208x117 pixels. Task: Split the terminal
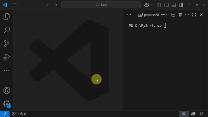173,15
